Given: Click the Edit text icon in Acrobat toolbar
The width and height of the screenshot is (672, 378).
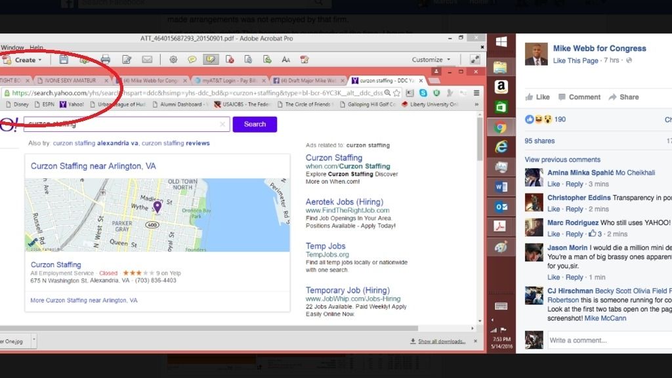Looking at the screenshot, I should [127, 60].
